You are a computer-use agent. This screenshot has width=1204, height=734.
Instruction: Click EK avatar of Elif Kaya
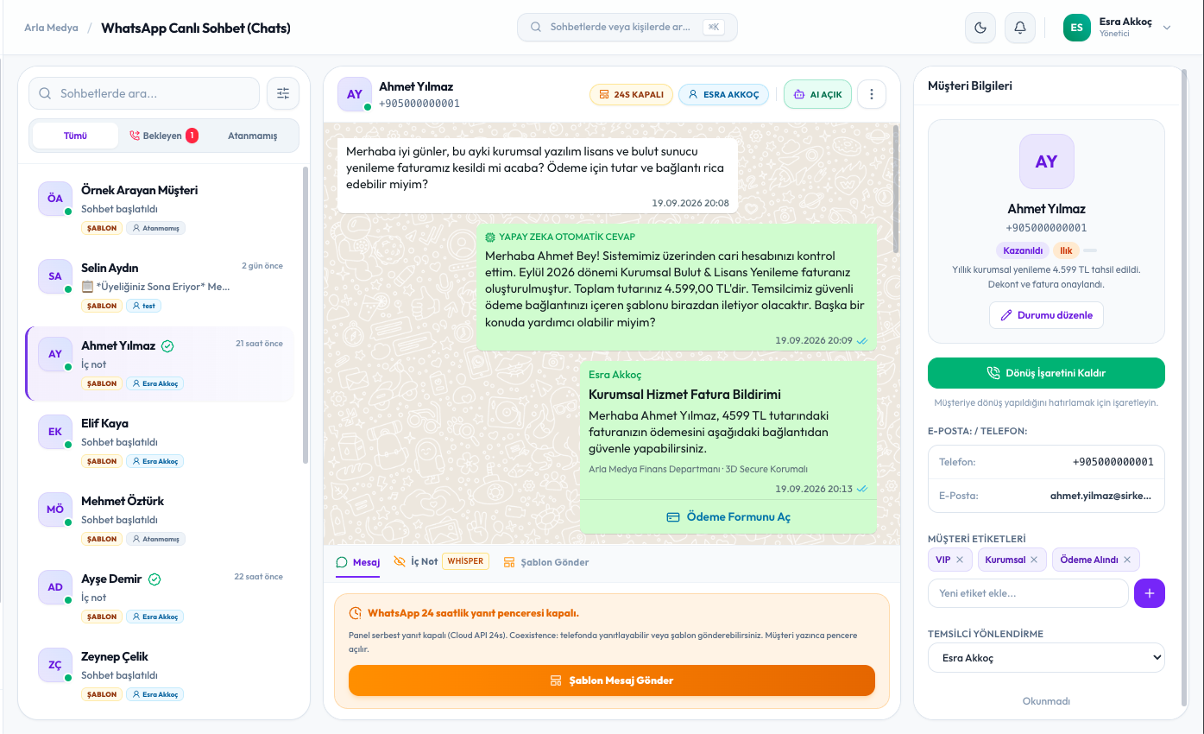point(55,432)
